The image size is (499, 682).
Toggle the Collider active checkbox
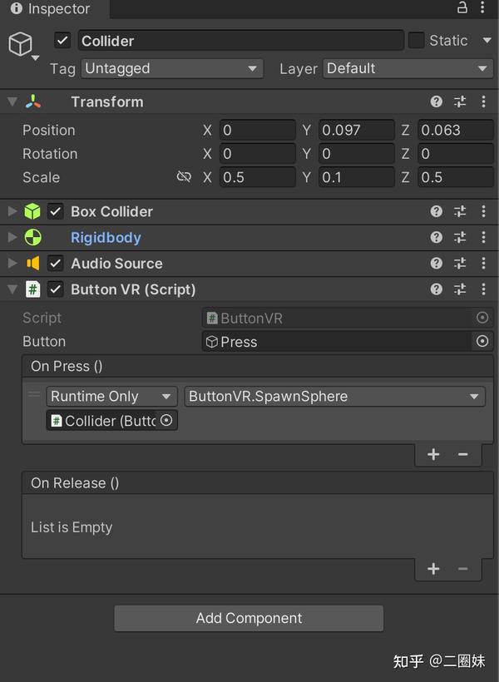click(61, 40)
